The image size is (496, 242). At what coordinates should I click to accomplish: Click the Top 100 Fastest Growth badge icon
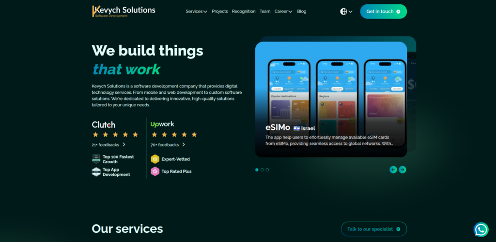(x=96, y=159)
